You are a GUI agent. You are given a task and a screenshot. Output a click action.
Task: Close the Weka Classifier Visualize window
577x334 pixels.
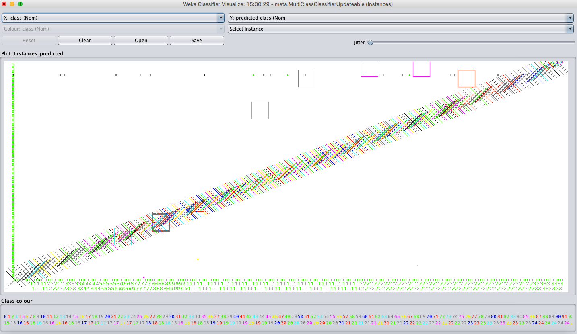pos(4,4)
